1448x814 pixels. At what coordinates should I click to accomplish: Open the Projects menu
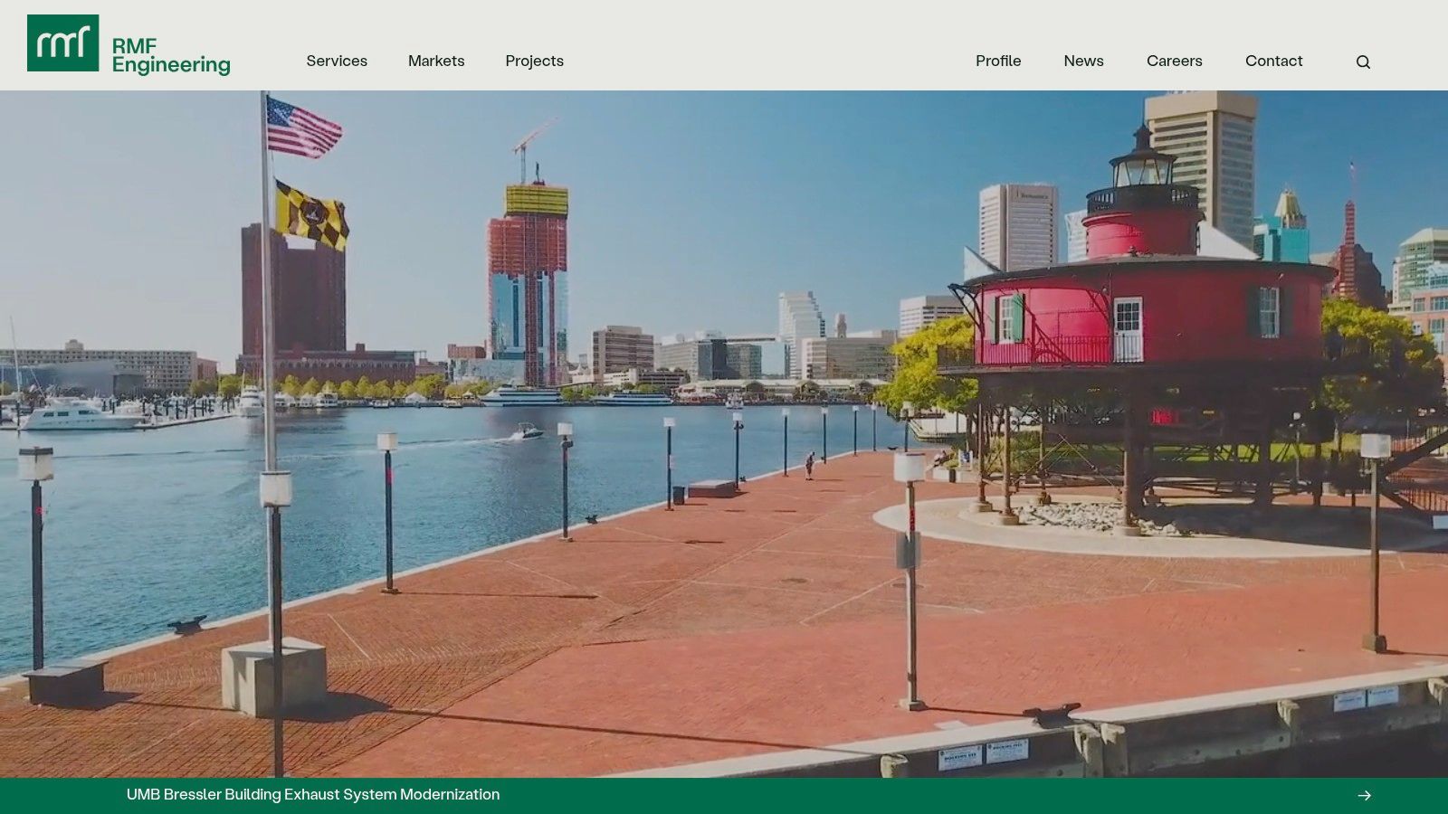tap(534, 61)
